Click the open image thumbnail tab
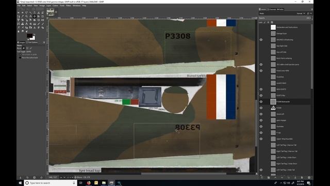The height and width of the screenshot is (186, 330). click(x=51, y=12)
